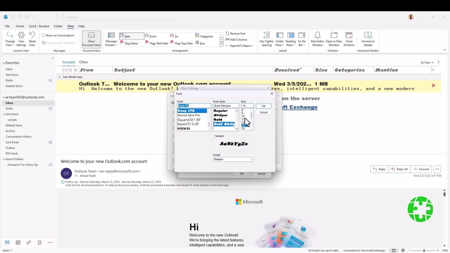Click Use Tighter Spacing icon
Viewport: 450px width, 253px height.
pyautogui.click(x=266, y=35)
